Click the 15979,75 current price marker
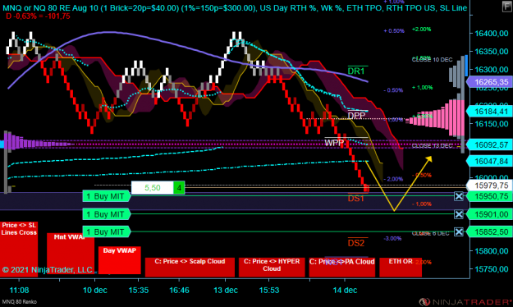Image resolution: width=513 pixels, height=307 pixels. click(x=489, y=186)
